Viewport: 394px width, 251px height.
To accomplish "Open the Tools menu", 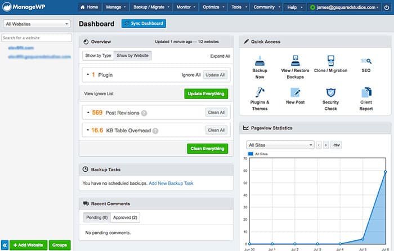I will tap(239, 7).
